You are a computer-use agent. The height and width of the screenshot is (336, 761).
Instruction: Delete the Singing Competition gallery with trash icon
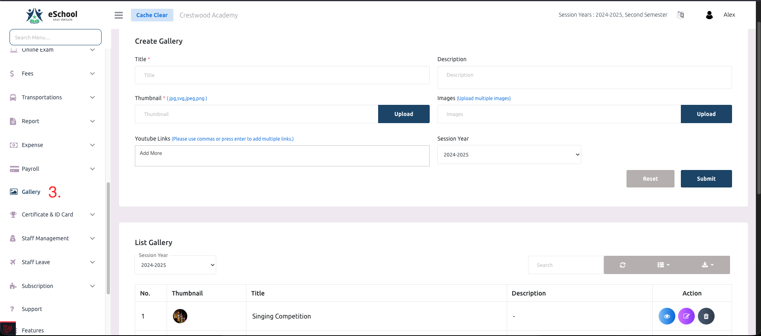click(x=706, y=316)
